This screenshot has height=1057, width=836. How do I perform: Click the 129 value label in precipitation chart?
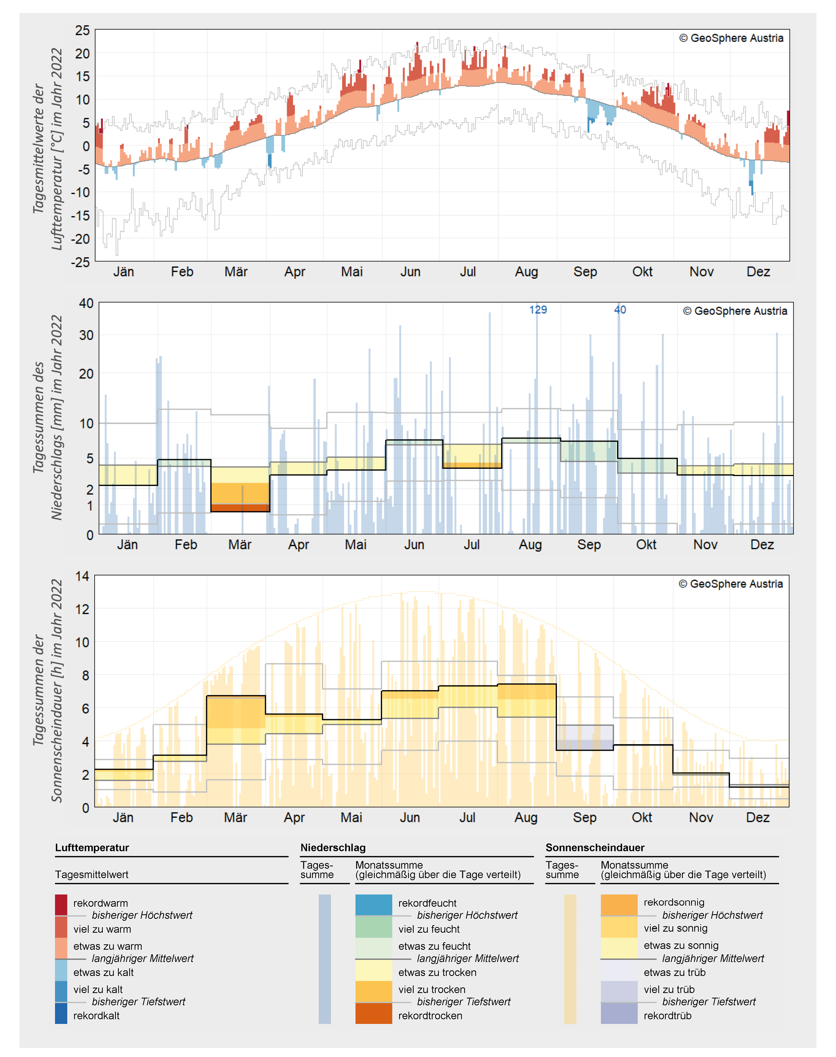coord(538,310)
